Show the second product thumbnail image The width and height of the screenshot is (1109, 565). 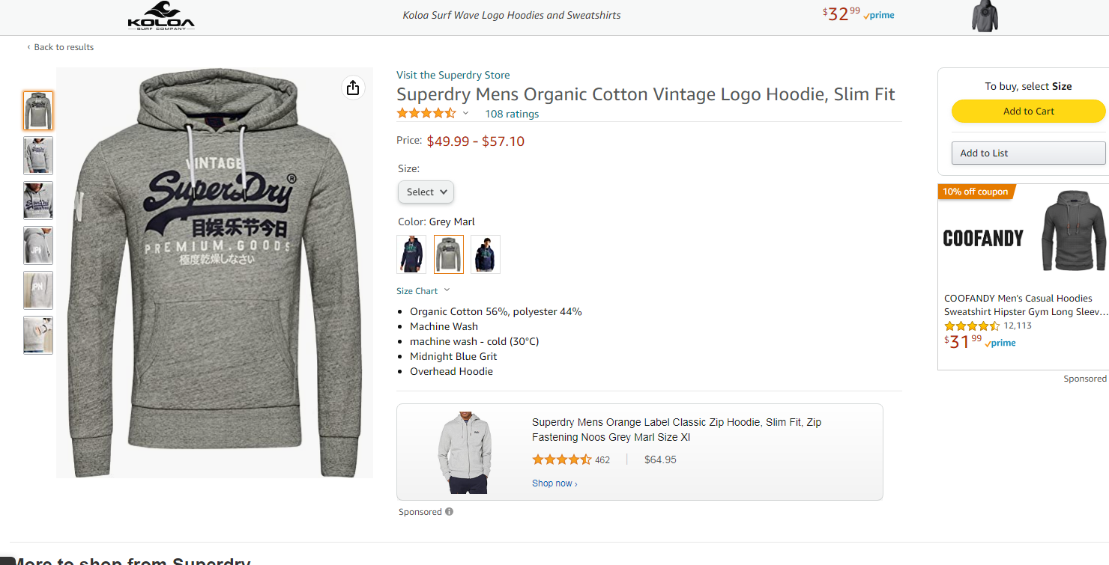coord(38,156)
